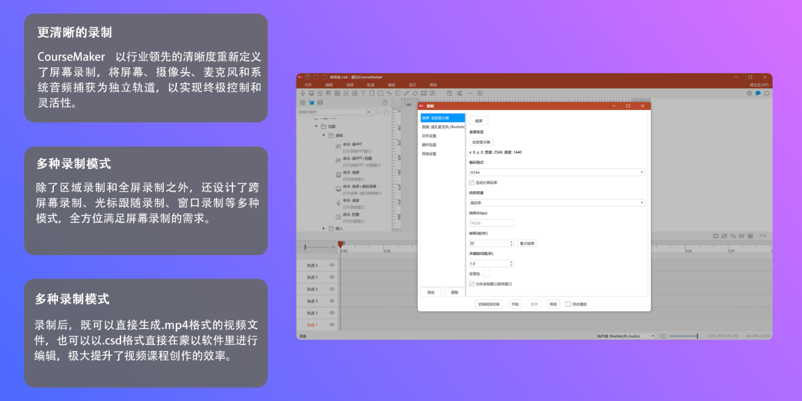Open the 播放 menu
Viewport: 802px width, 401px height.
click(392, 85)
